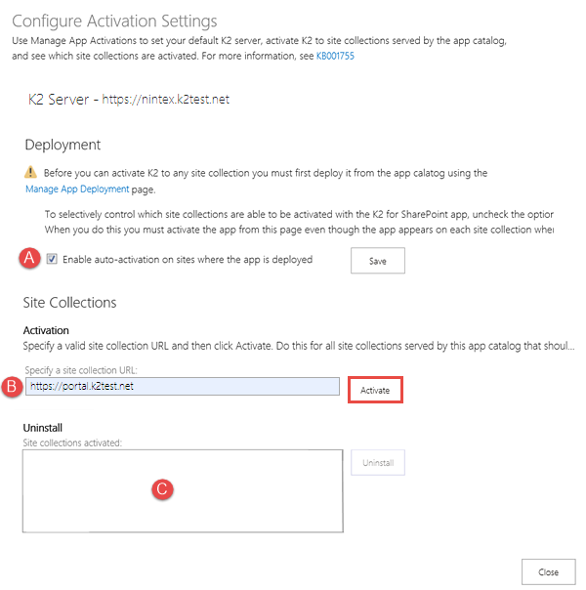586x590 pixels.
Task: Toggle the Enable auto-activation checkbox
Action: pyautogui.click(x=52, y=260)
